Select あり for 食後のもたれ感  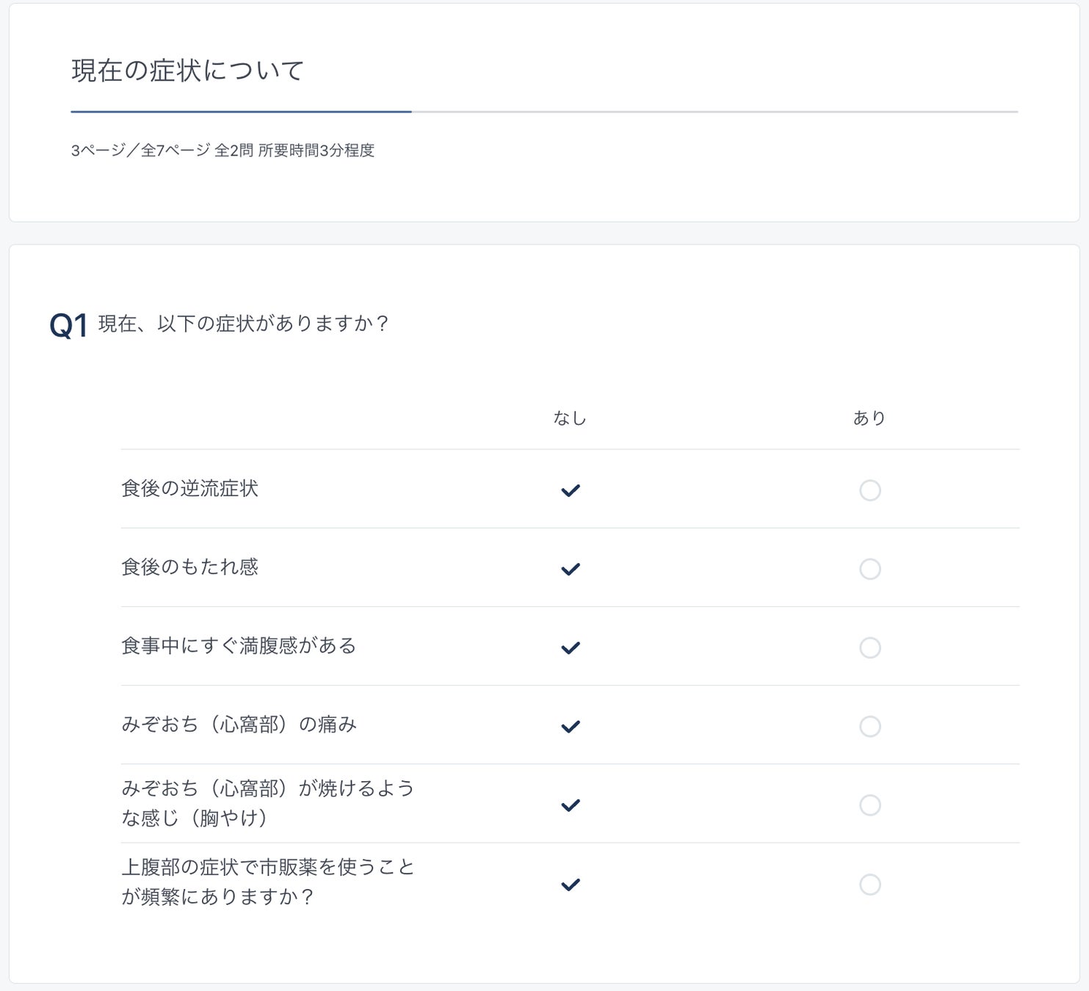point(869,569)
